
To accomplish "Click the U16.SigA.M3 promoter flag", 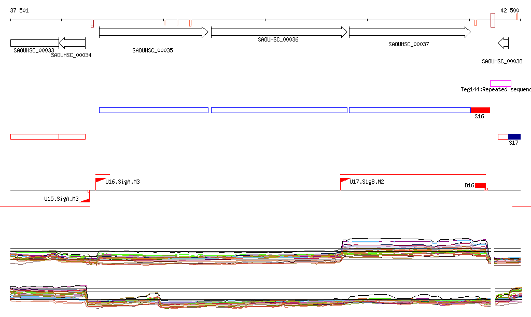I will tap(100, 181).
